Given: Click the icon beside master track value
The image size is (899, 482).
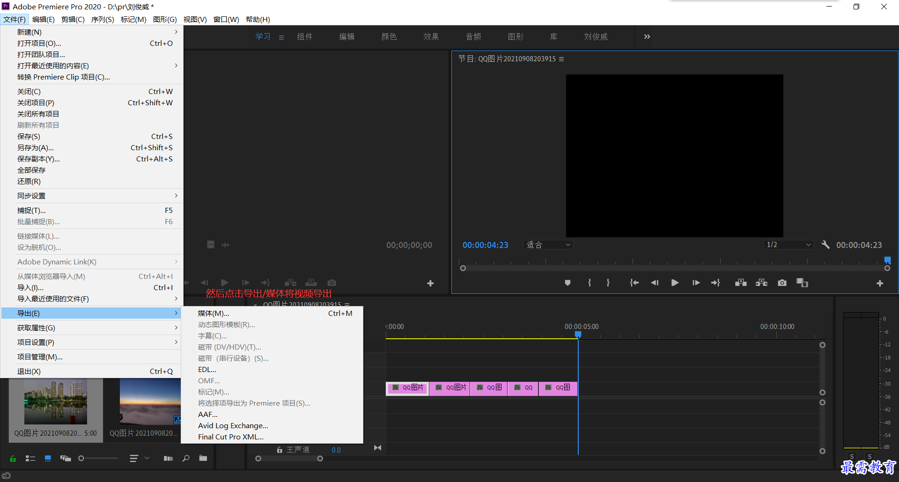Looking at the screenshot, I should [377, 448].
